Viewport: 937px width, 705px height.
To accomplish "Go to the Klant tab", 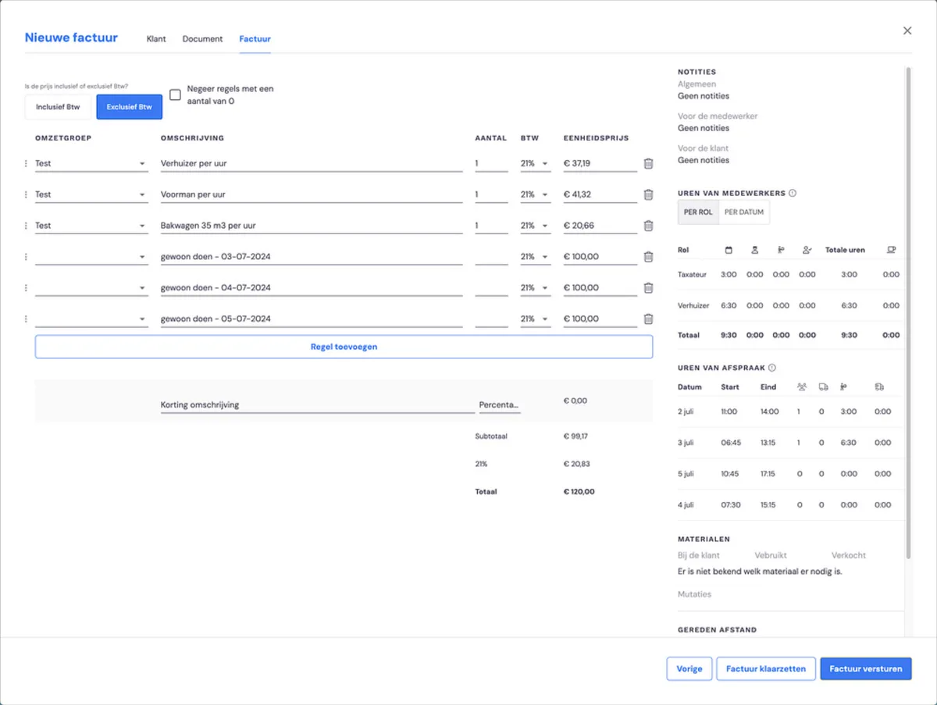I will pyautogui.click(x=156, y=39).
